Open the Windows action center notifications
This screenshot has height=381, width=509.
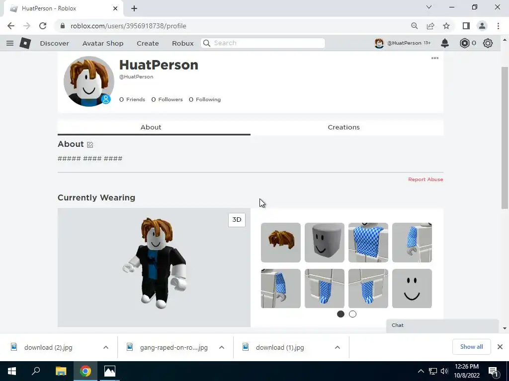click(x=493, y=371)
